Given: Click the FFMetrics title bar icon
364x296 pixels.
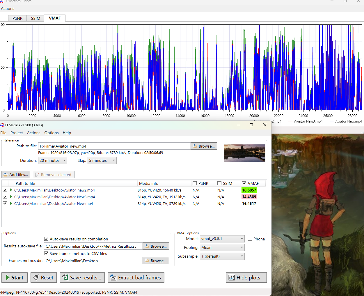Looking at the screenshot, I should [x=2, y=125].
